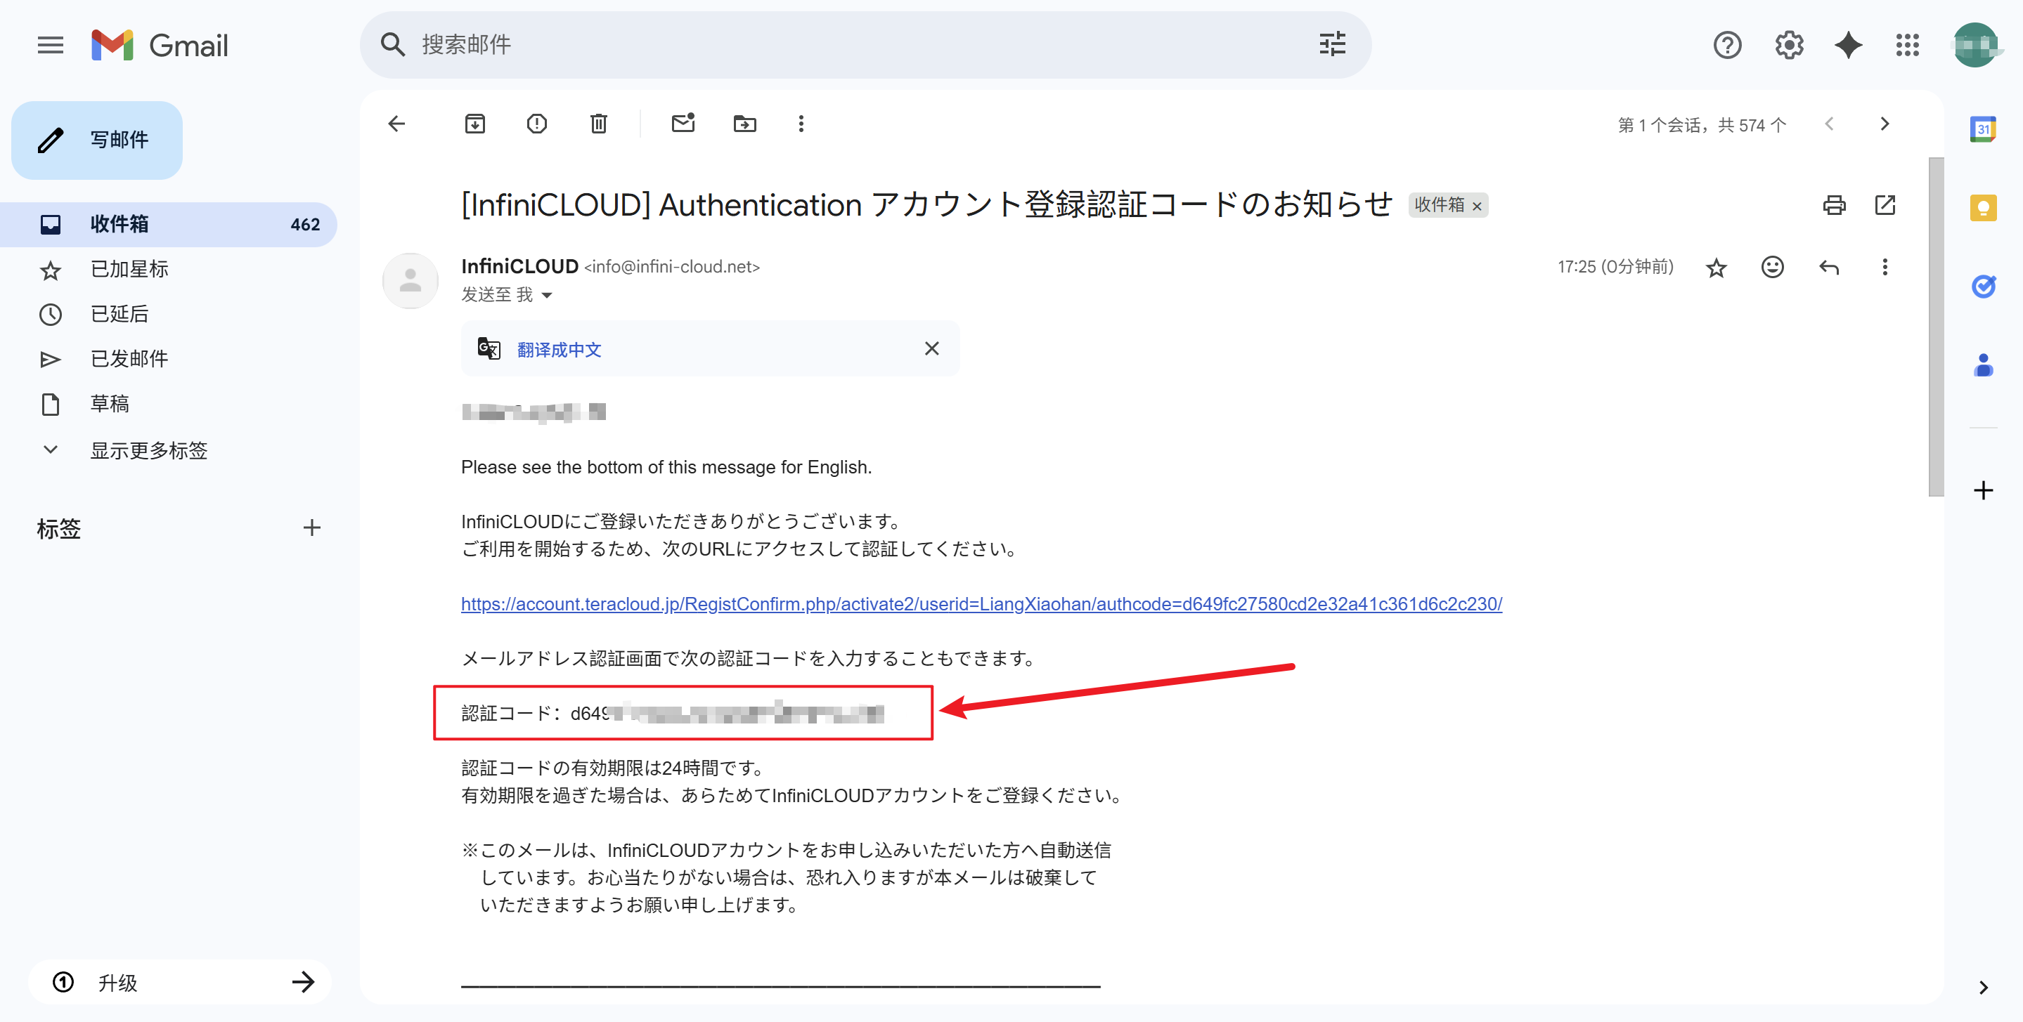Viewport: 2023px width, 1022px height.
Task: Open search filter options
Action: tap(1333, 44)
